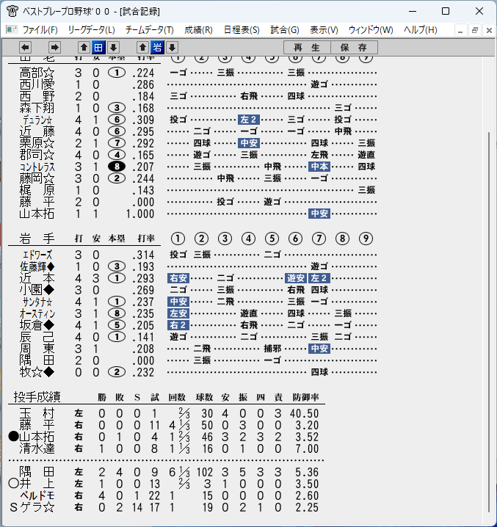The height and width of the screenshot is (527, 497).
Task: Open the リーグデータ(L) menu
Action: tap(92, 30)
